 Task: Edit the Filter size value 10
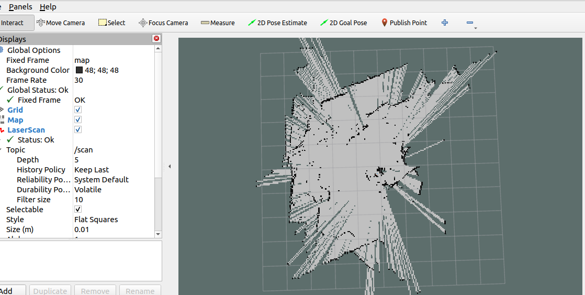(114, 200)
